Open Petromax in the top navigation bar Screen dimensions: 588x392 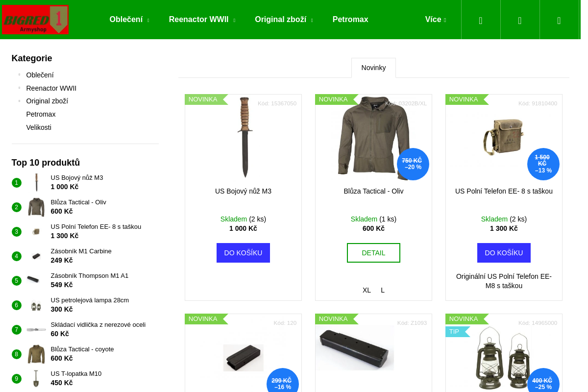[x=350, y=20]
